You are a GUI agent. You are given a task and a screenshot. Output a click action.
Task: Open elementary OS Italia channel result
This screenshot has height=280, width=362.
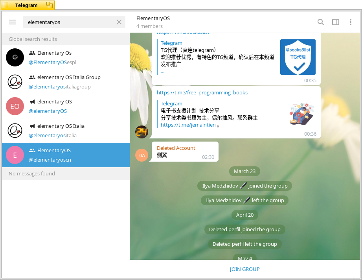pos(66,131)
